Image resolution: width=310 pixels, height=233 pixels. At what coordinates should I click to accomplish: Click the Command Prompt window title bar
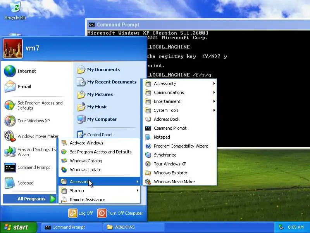click(x=198, y=25)
